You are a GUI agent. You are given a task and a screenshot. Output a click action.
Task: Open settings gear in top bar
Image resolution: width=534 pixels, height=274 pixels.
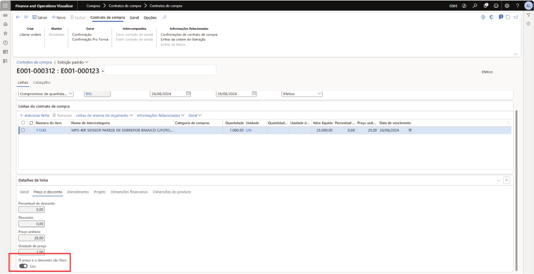tap(506, 5)
